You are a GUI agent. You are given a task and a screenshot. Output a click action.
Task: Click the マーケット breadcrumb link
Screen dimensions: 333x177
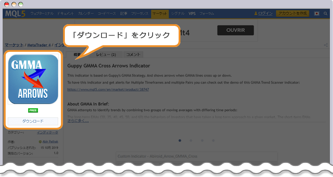(x=14, y=45)
